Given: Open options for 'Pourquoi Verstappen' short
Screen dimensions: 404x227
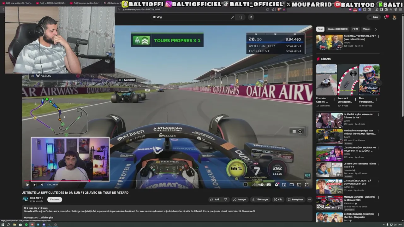Looking at the screenshot, I should pos(355,99).
